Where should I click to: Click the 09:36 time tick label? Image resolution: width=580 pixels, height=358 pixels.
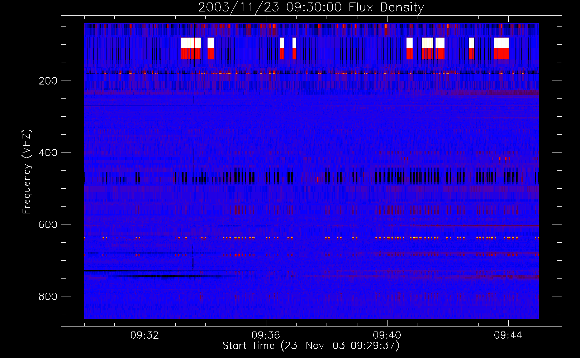click(266, 335)
